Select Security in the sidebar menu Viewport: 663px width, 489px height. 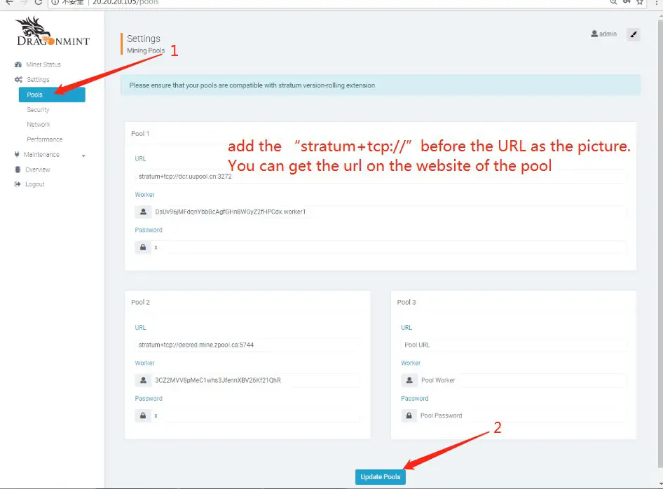pos(37,109)
